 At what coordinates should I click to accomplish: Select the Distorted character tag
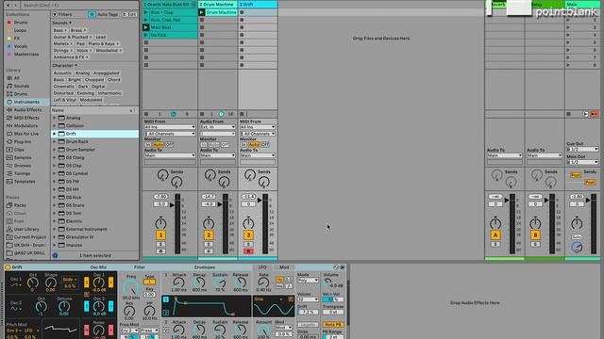coord(63,93)
